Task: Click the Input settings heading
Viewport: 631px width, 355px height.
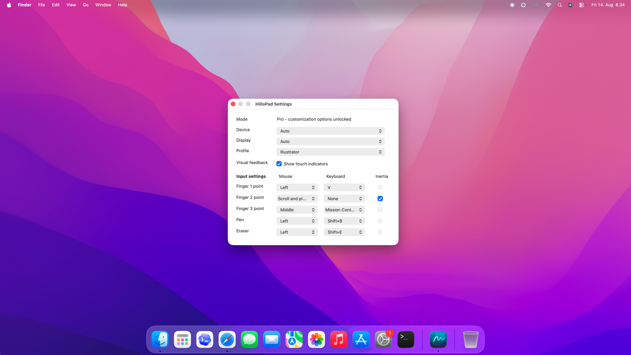Action: click(251, 176)
